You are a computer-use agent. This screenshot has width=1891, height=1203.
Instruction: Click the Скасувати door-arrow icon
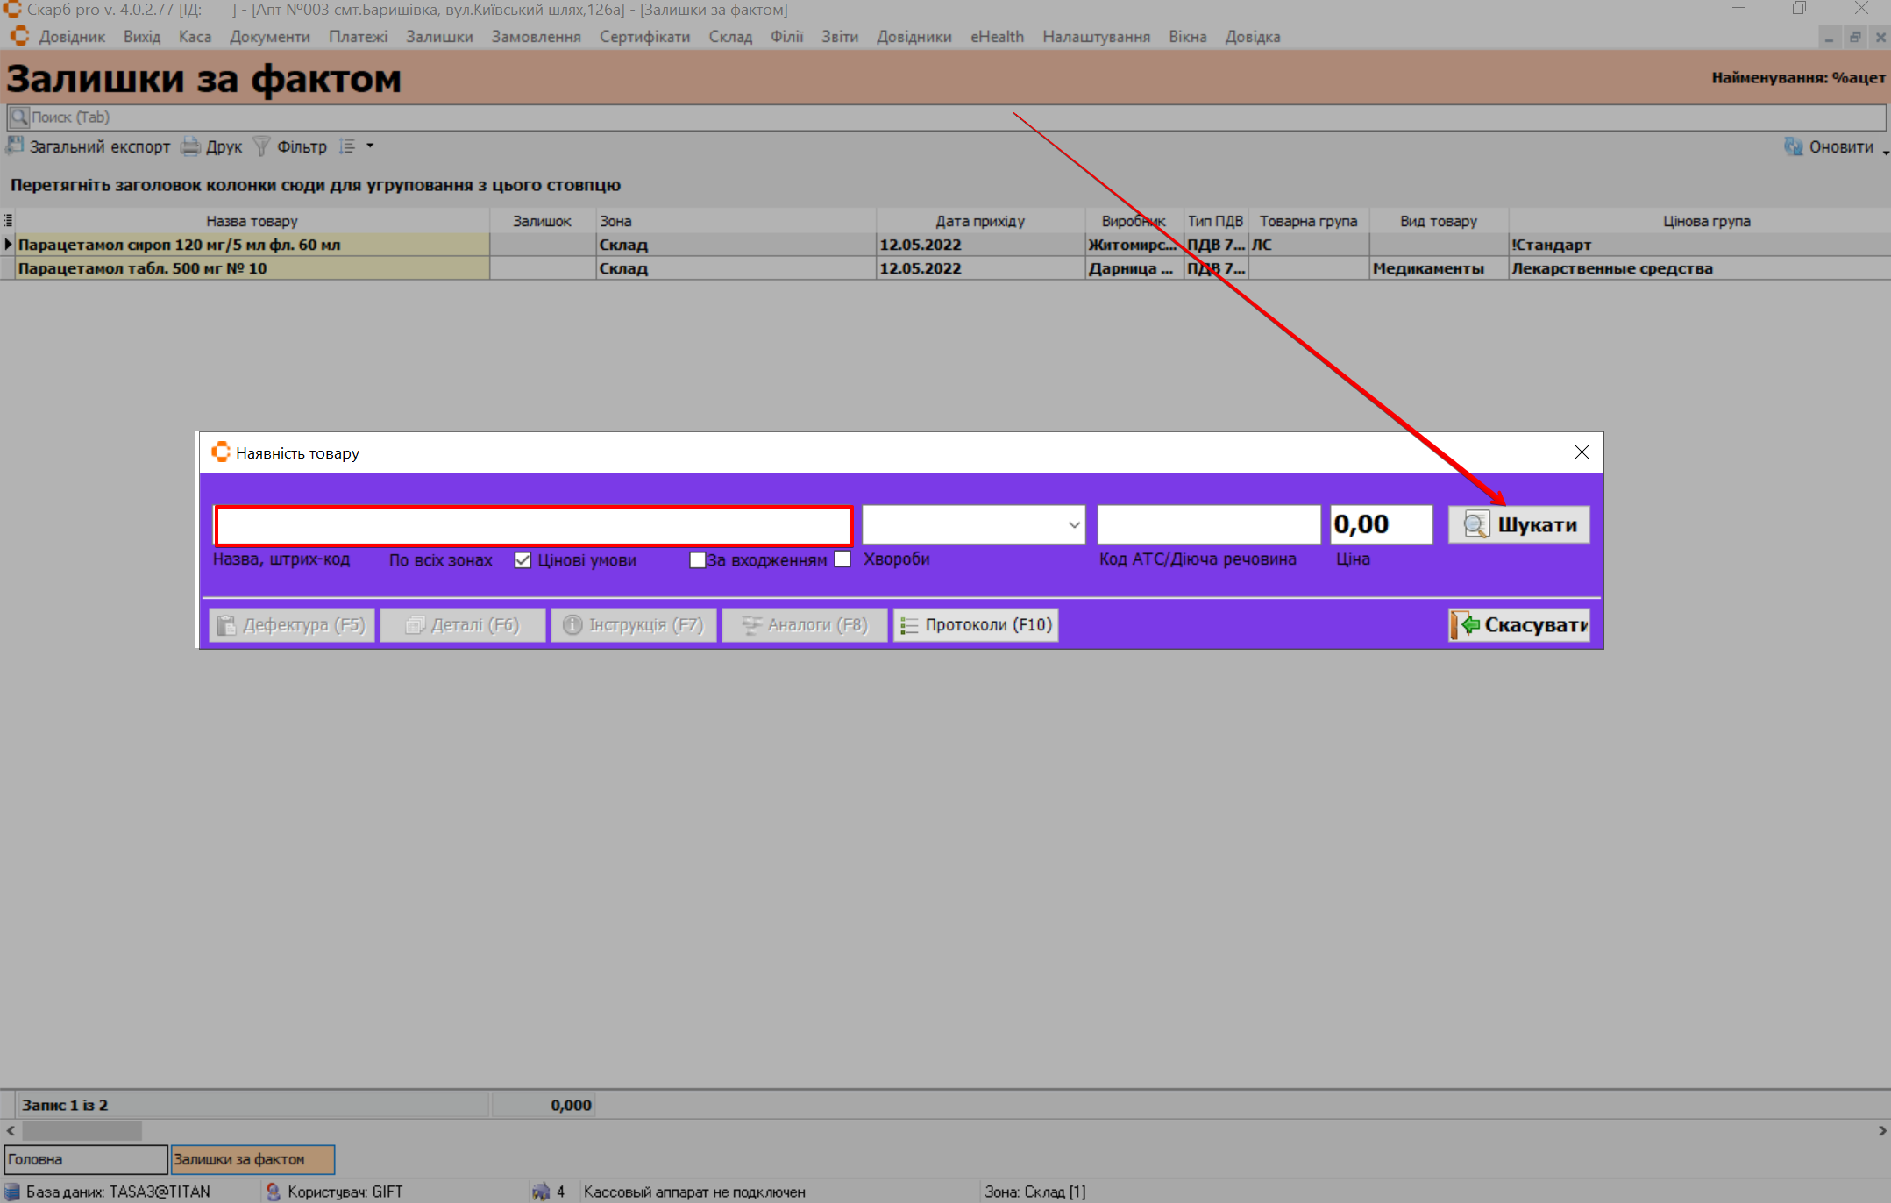[x=1464, y=625]
